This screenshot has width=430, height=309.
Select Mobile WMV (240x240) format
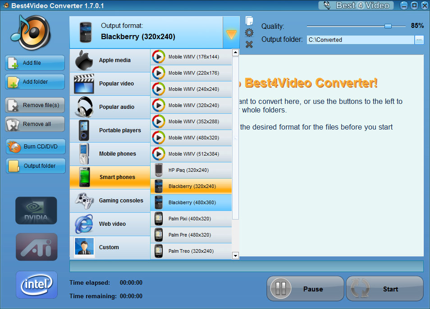click(191, 89)
